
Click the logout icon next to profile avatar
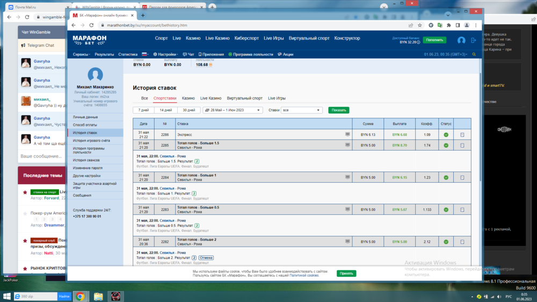pyautogui.click(x=473, y=40)
